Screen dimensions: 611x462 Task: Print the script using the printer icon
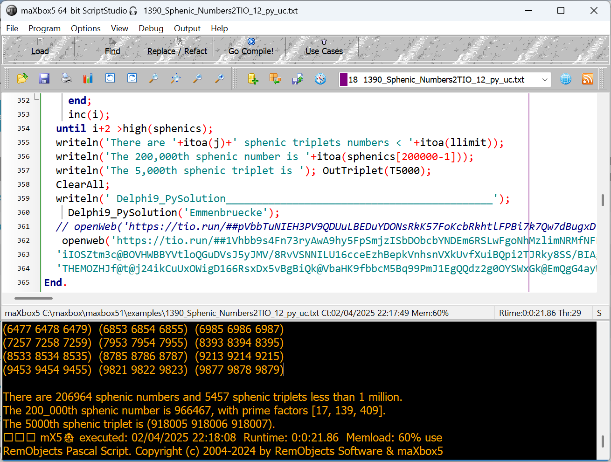coord(66,78)
